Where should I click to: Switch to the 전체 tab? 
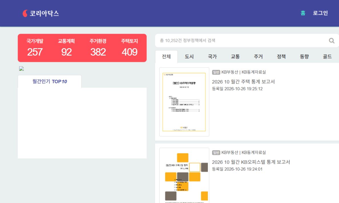tap(166, 57)
